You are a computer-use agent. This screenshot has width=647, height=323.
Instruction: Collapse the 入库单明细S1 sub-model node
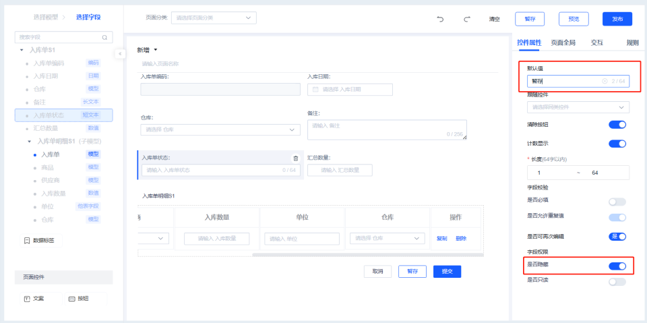click(29, 141)
